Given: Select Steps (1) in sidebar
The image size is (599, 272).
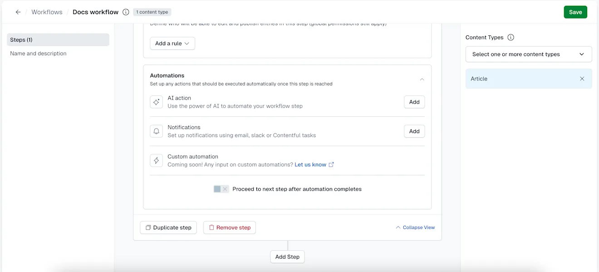Looking at the screenshot, I should (x=58, y=40).
